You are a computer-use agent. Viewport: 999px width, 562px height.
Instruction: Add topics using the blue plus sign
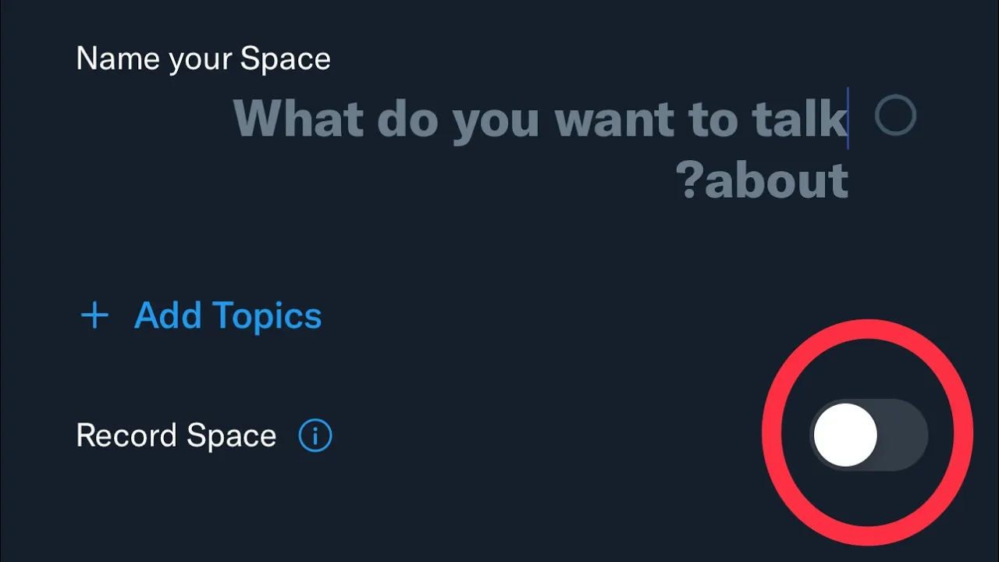pos(95,316)
